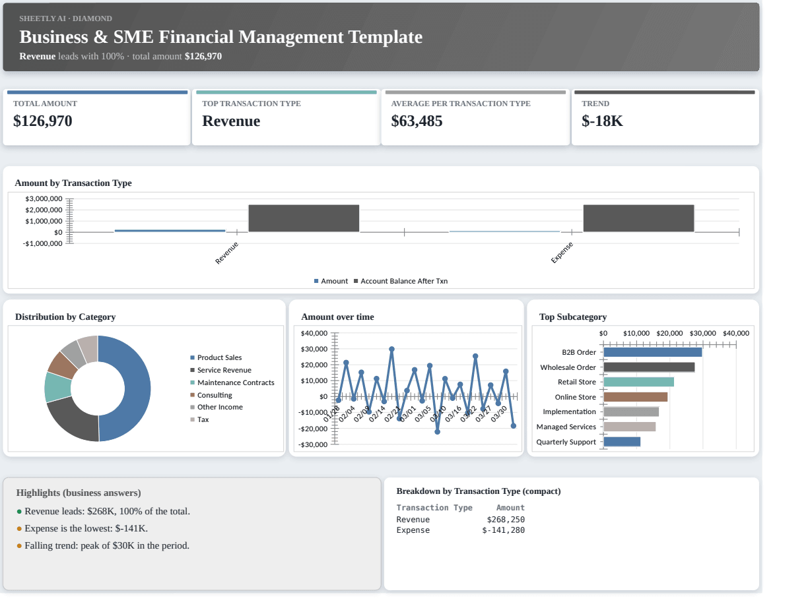Click the Top Subcategory title
Screen dimensions: 810x608
[573, 317]
